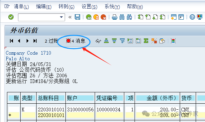Click the Details glasses icon
Image resolution: width=205 pixels, height=122 pixels.
(98, 41)
